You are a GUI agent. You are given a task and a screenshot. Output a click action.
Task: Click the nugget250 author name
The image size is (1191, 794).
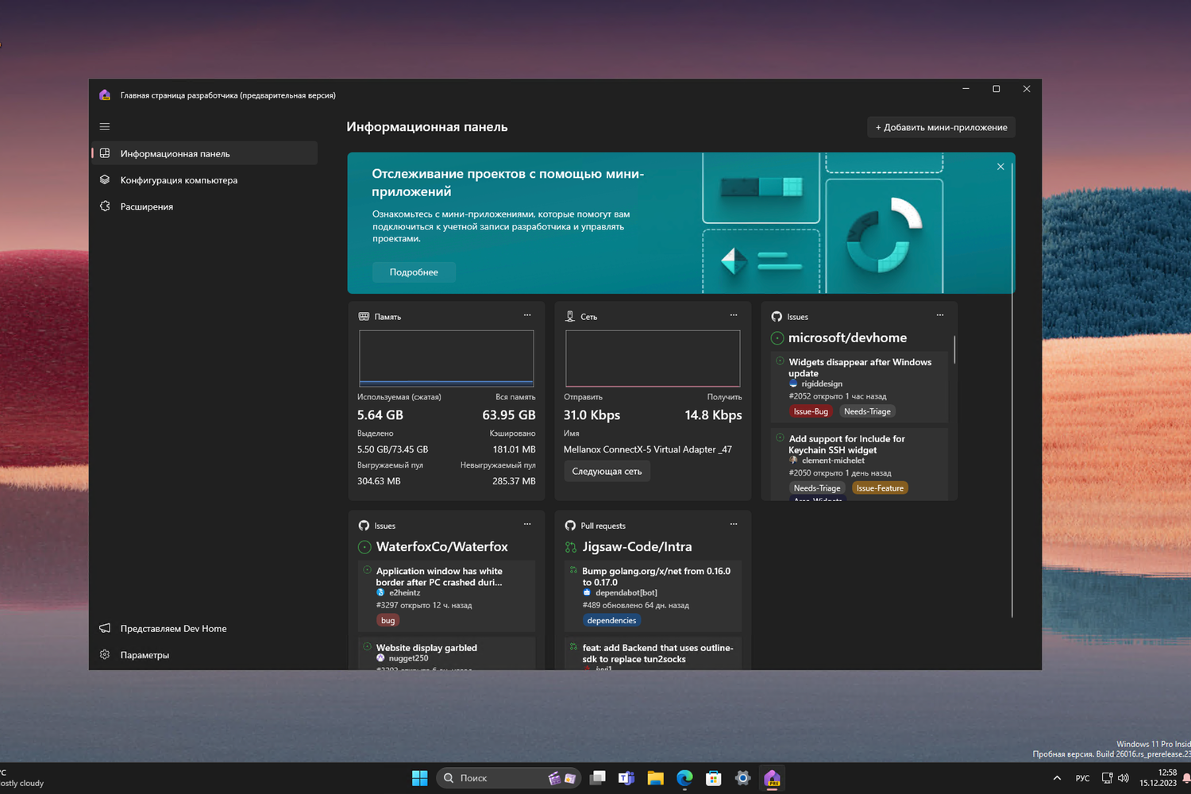(x=408, y=658)
